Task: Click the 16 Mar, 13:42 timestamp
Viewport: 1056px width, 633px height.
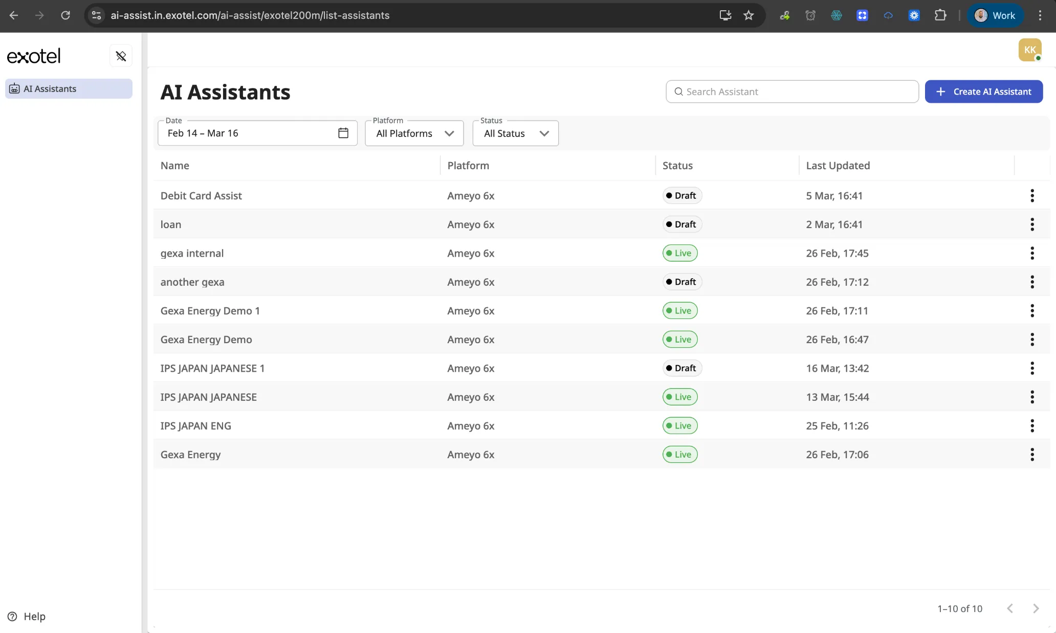Action: click(x=838, y=368)
